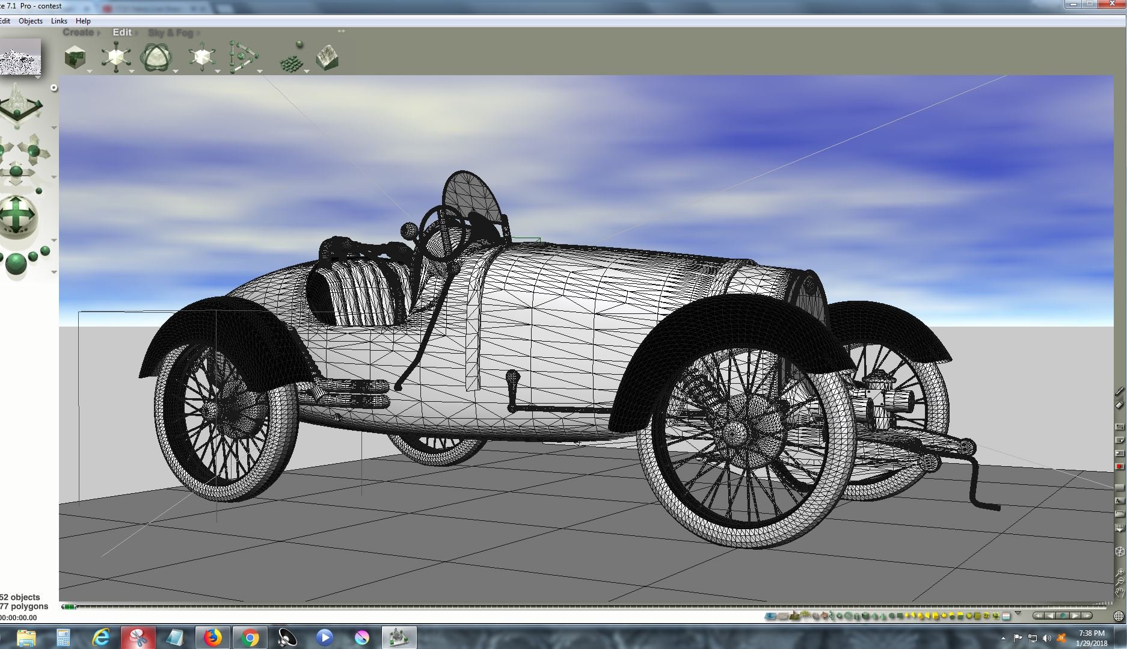Open the Nano Preview options arrow
1127x649 pixels.
[x=38, y=78]
